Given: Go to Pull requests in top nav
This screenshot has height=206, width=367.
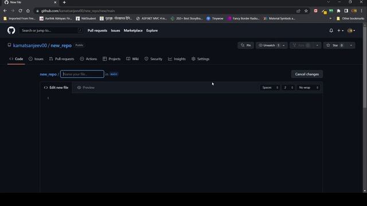Looking at the screenshot, I should click(x=97, y=30).
